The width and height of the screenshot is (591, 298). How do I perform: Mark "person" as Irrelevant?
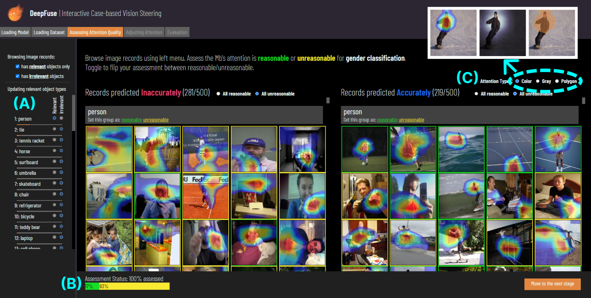(61, 118)
